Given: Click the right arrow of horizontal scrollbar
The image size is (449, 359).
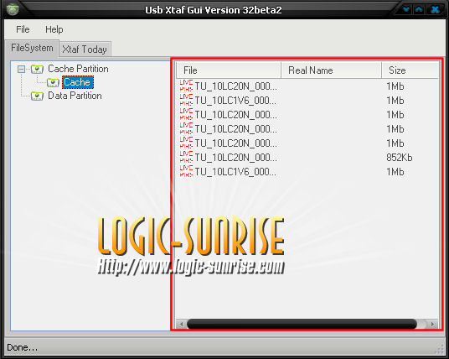Looking at the screenshot, I should point(432,324).
